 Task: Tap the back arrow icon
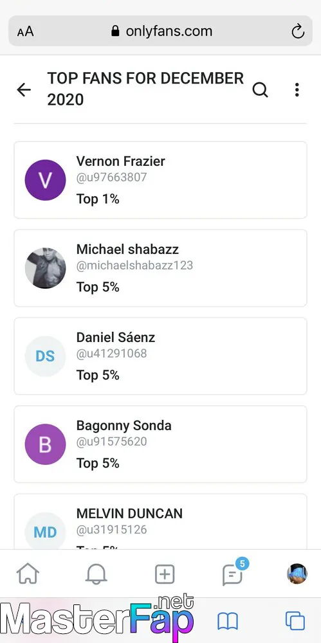point(24,89)
